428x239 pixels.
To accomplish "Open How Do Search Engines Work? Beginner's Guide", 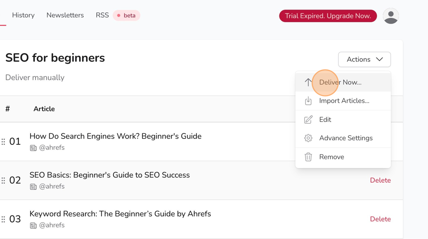I will 115,136.
